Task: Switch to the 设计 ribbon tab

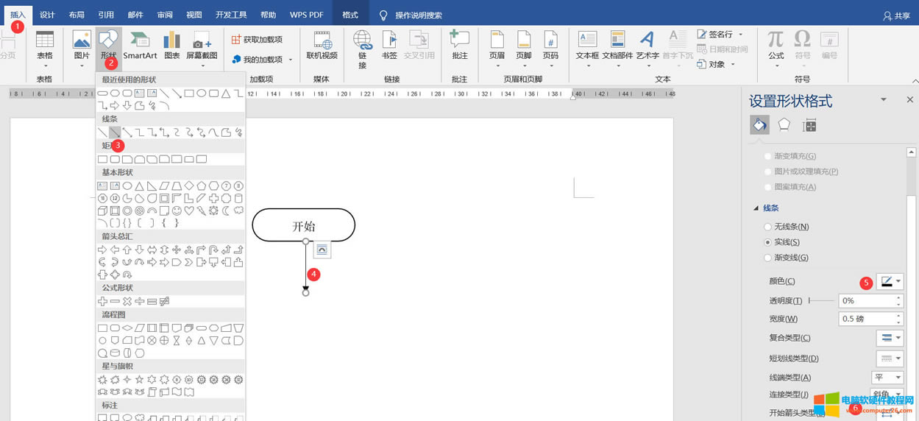Action: [47, 15]
